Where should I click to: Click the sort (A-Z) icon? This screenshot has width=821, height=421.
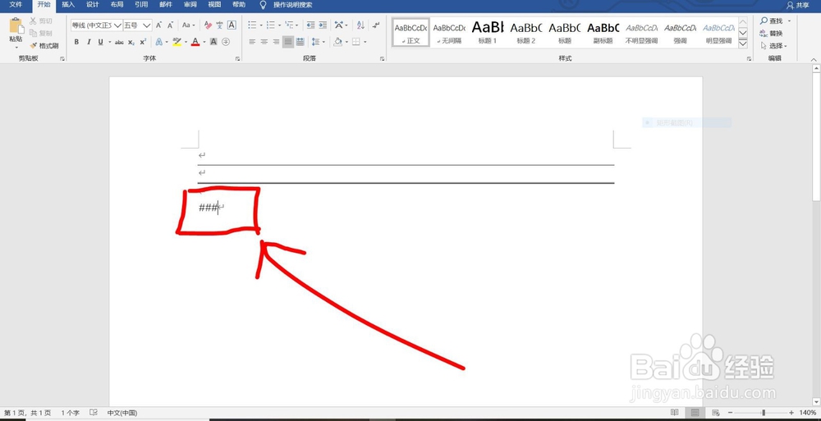[x=360, y=25]
